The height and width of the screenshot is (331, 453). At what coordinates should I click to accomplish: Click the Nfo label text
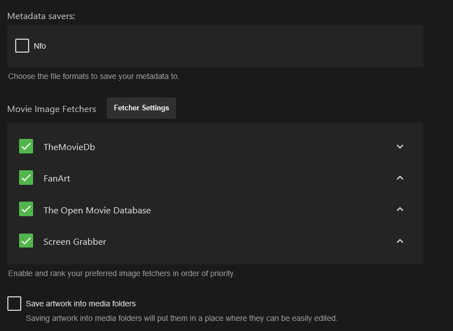click(x=40, y=46)
